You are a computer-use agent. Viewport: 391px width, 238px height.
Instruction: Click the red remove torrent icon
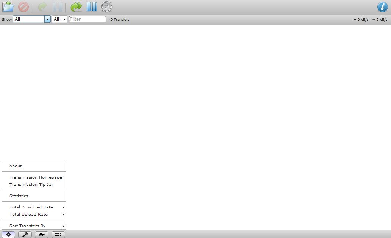coord(23,7)
